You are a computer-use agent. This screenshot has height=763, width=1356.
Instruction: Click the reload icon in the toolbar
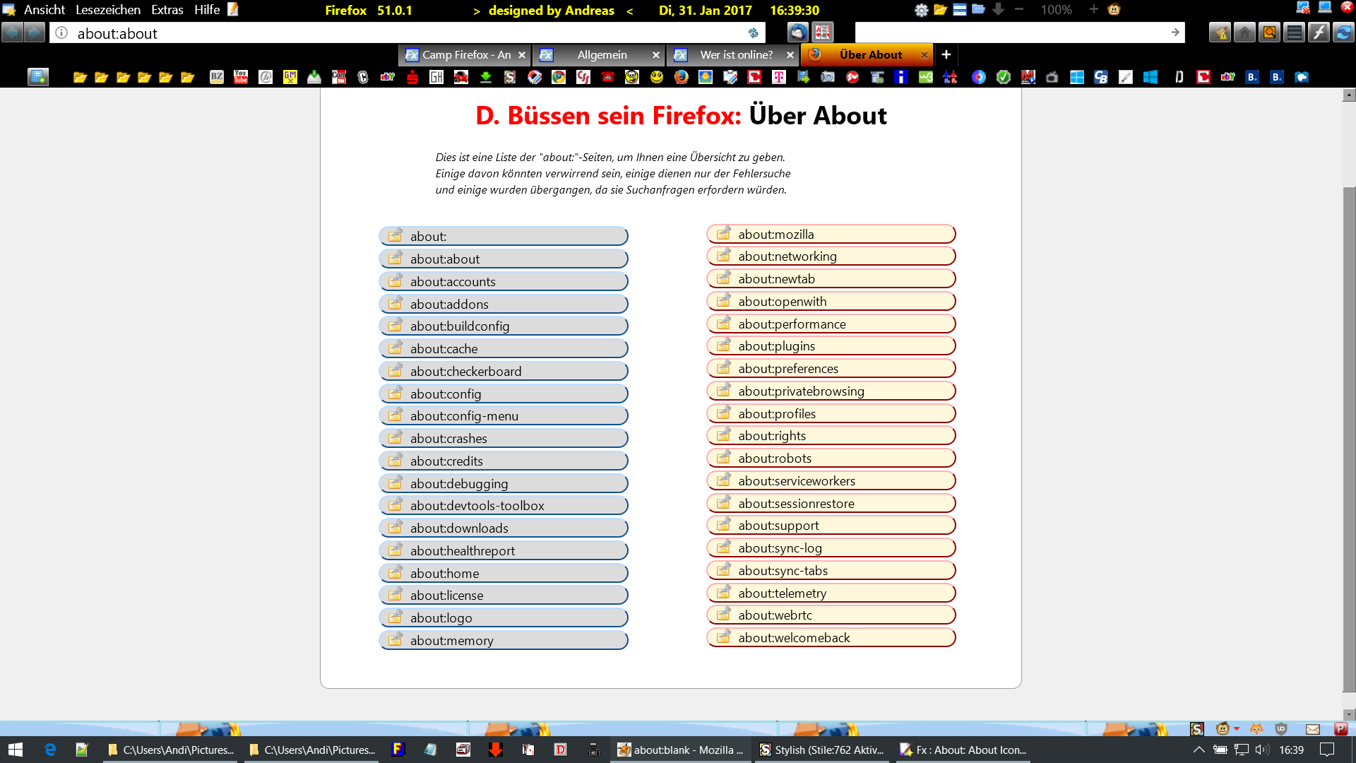click(x=1343, y=32)
